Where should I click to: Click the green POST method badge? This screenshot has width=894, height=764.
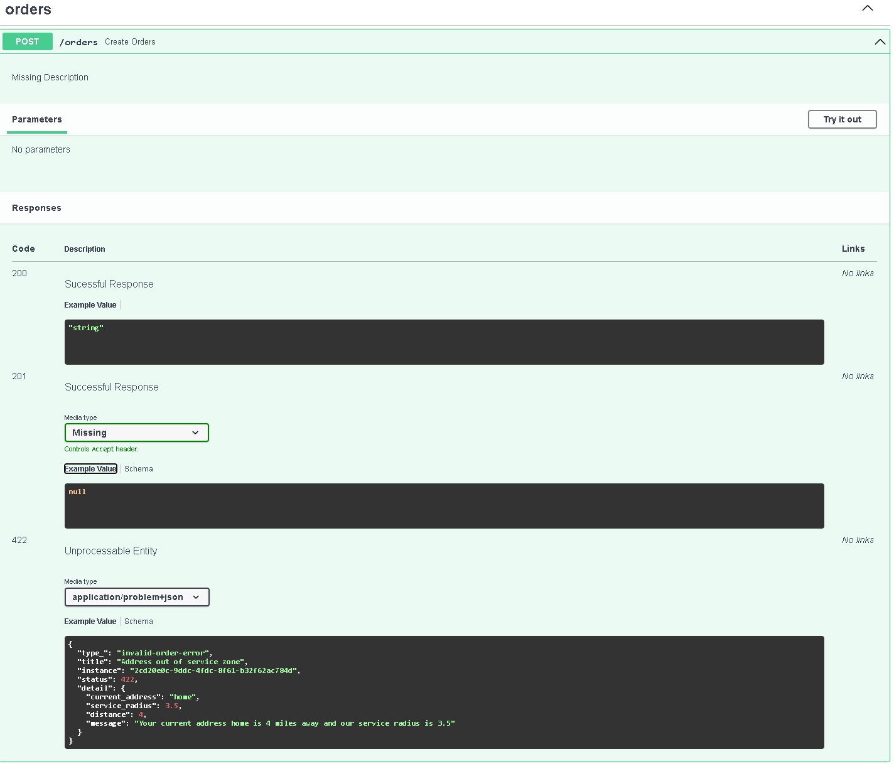tap(28, 41)
